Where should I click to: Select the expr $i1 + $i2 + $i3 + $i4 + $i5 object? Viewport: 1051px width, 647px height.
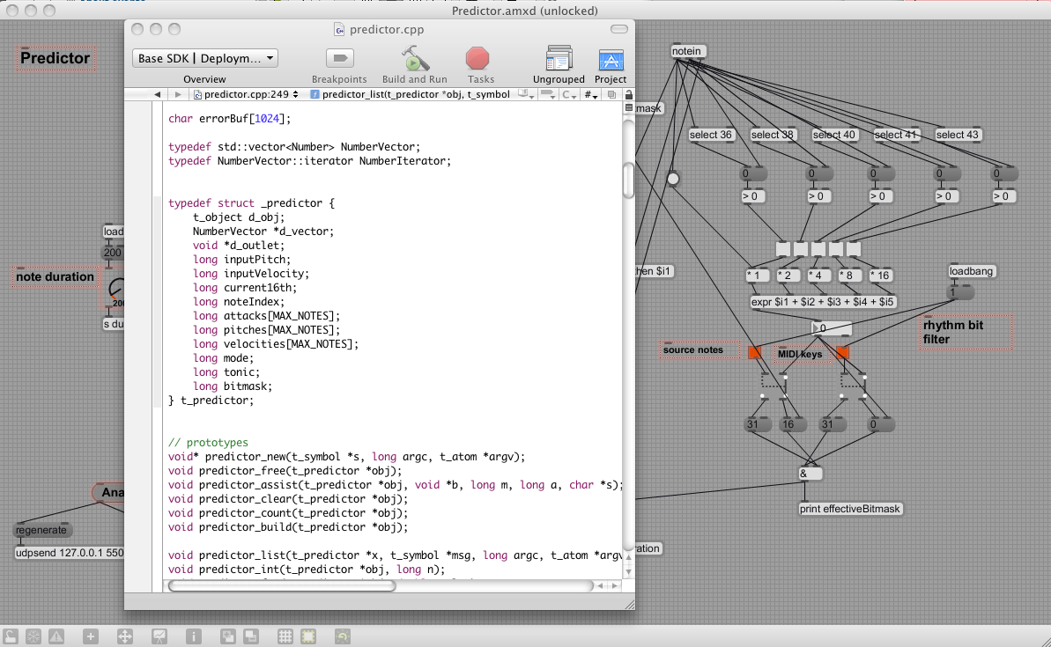[x=823, y=302]
